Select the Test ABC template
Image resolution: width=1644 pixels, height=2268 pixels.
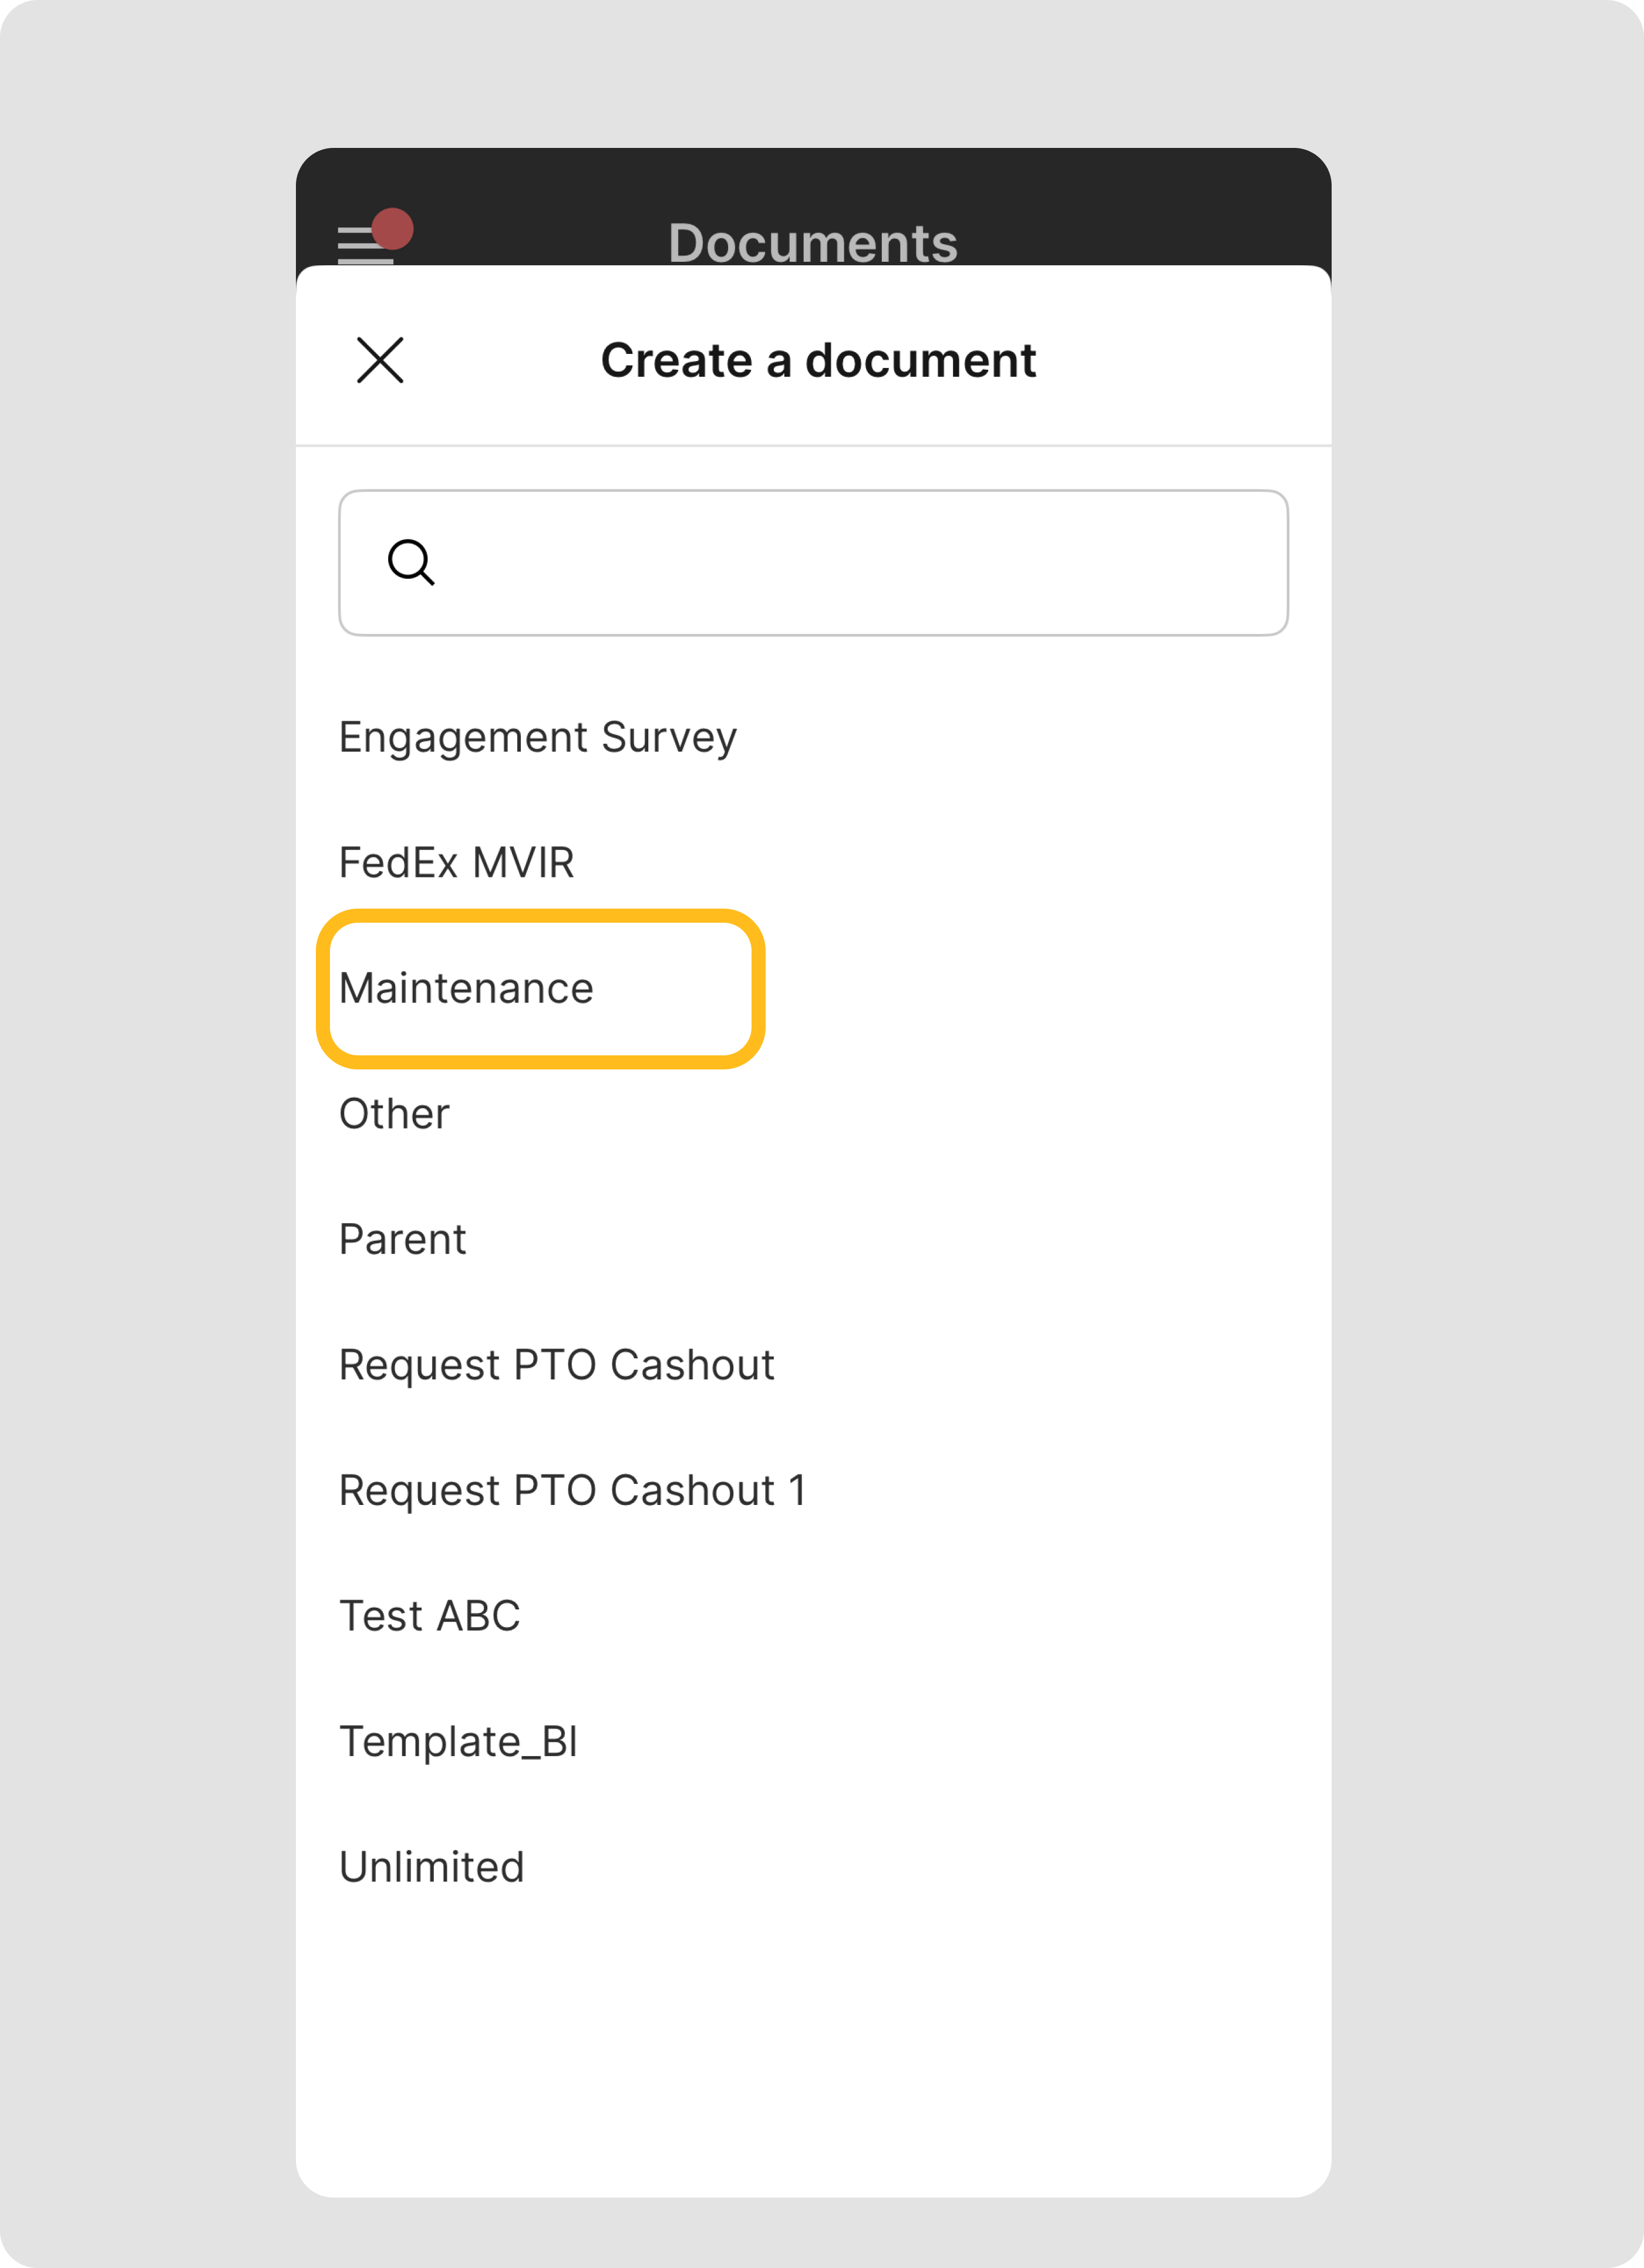pyautogui.click(x=429, y=1615)
